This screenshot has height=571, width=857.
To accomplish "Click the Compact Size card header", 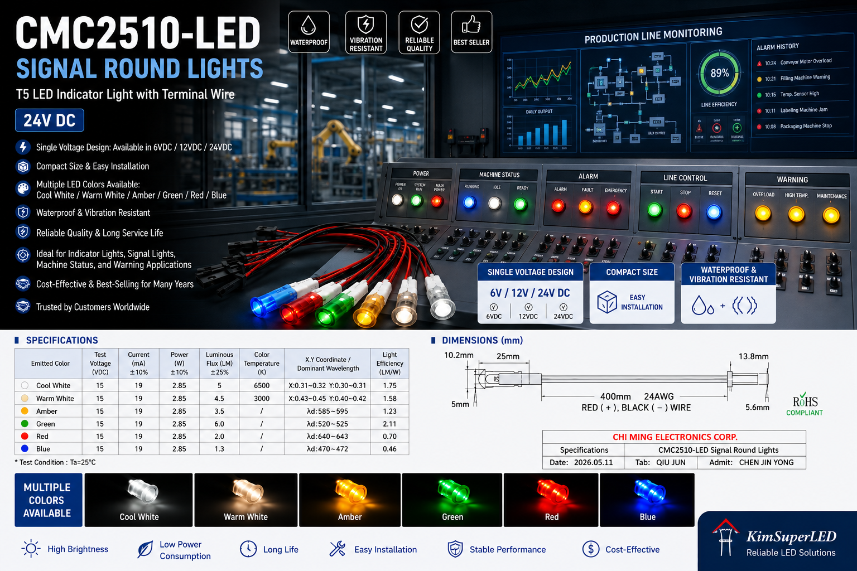I will coord(632,272).
